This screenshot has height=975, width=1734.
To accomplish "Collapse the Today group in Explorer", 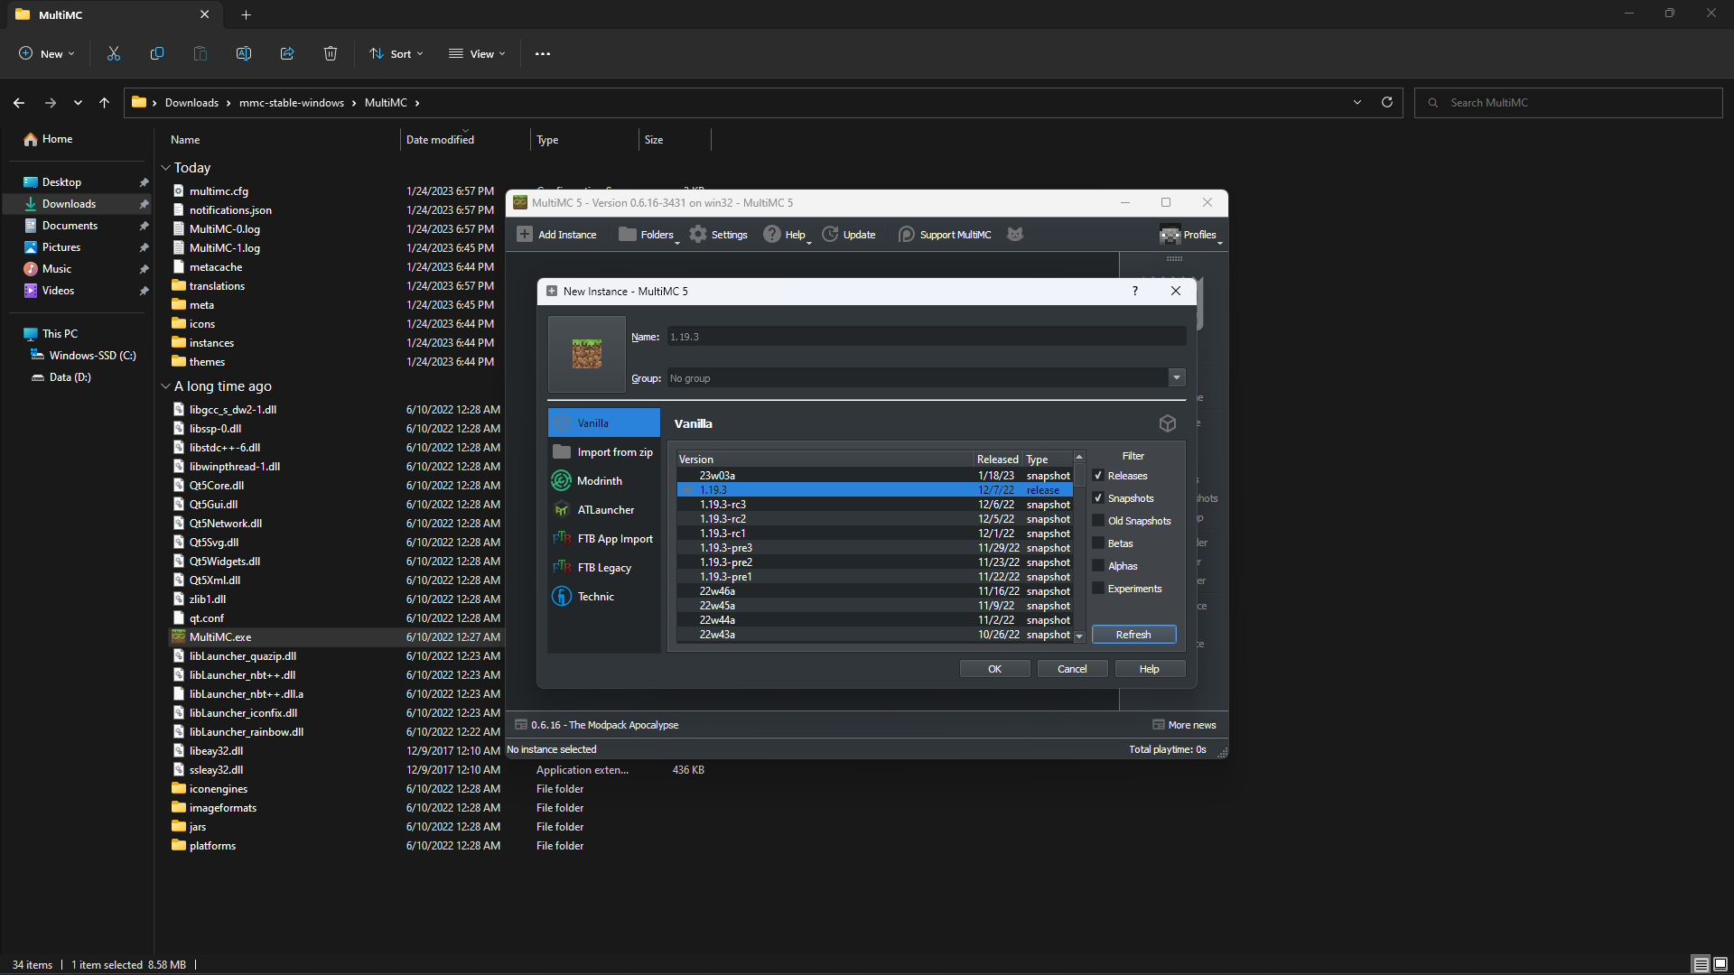I will 166,167.
